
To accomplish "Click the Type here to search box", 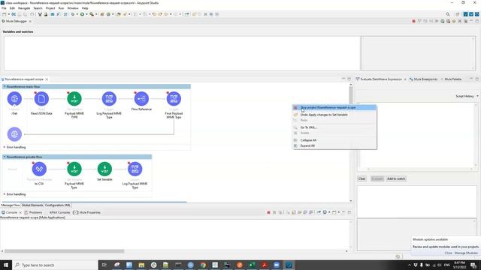I will point(55,265).
